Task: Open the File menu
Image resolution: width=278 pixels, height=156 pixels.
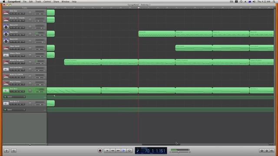Action: pos(25,1)
